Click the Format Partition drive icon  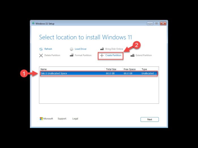pyautogui.click(x=72, y=55)
